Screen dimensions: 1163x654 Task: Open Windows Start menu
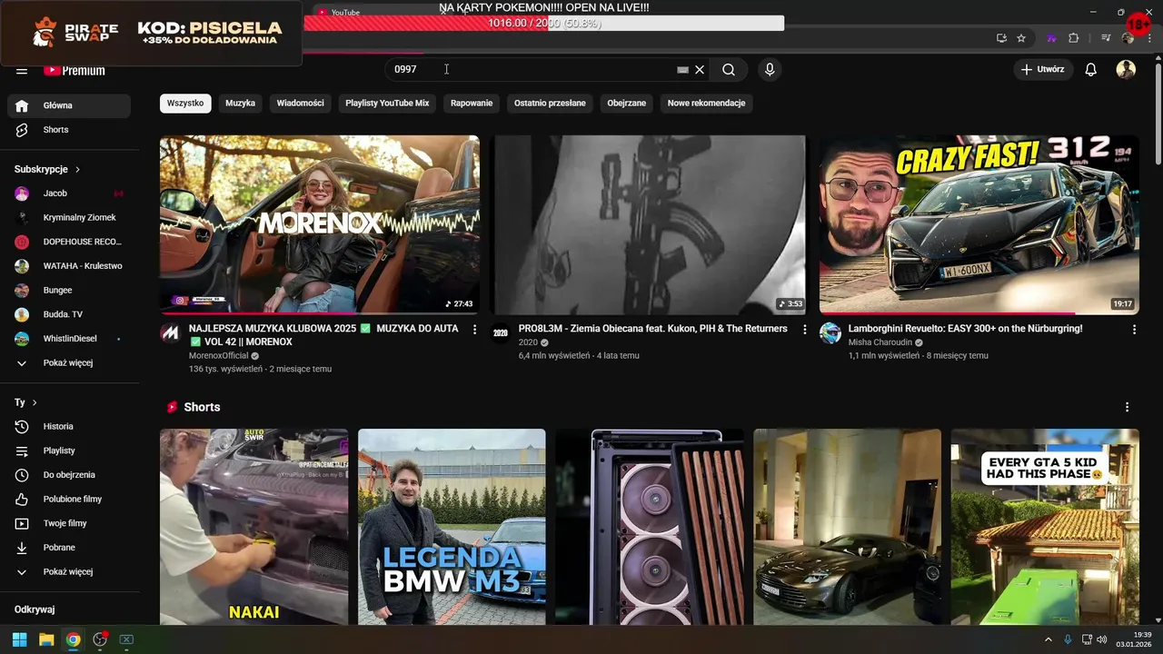[x=19, y=639]
